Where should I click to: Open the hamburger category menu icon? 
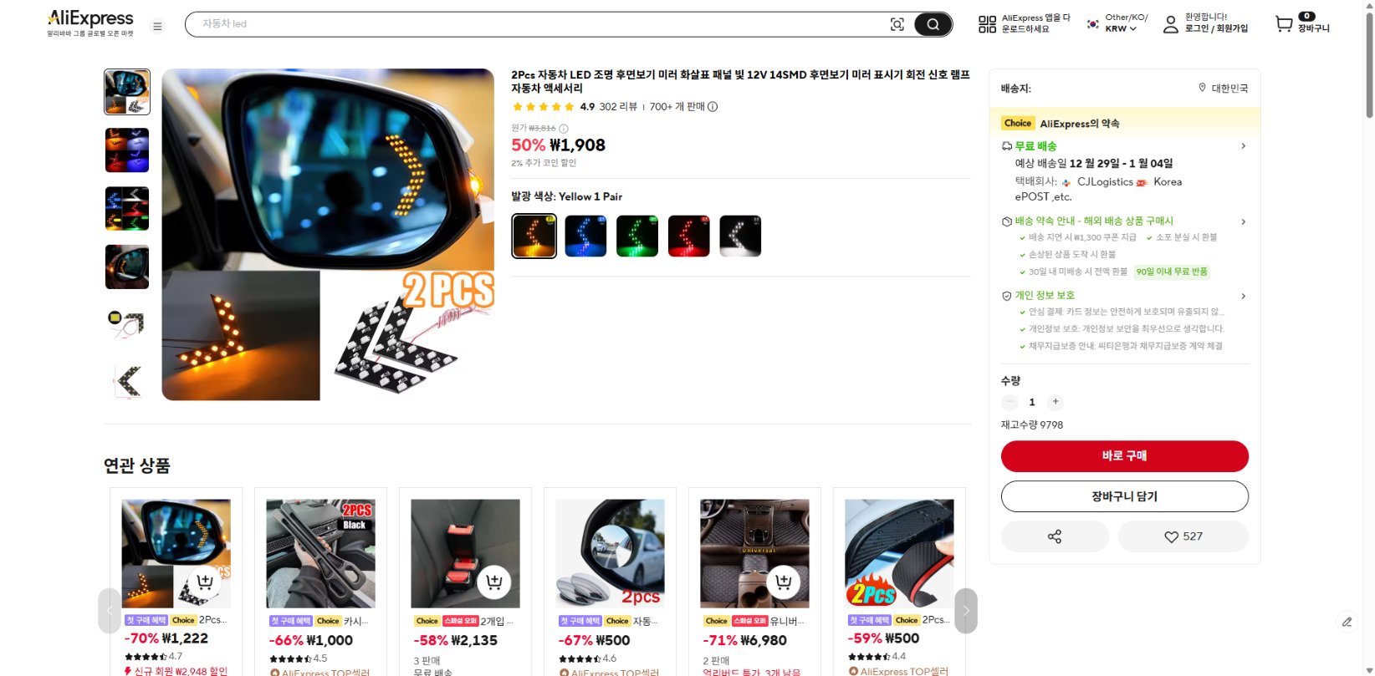click(x=157, y=26)
